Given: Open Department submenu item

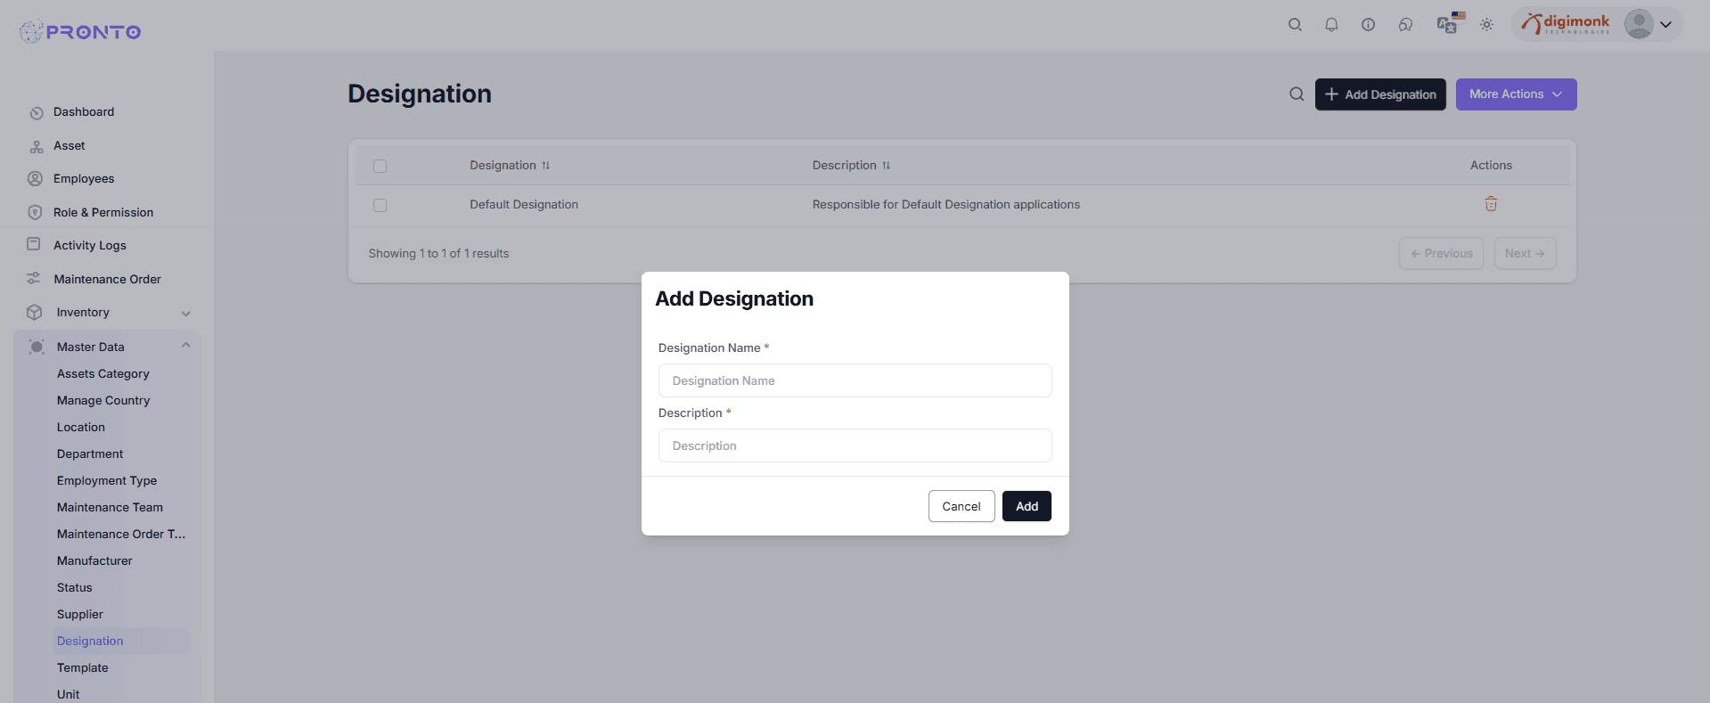Looking at the screenshot, I should click(x=90, y=454).
